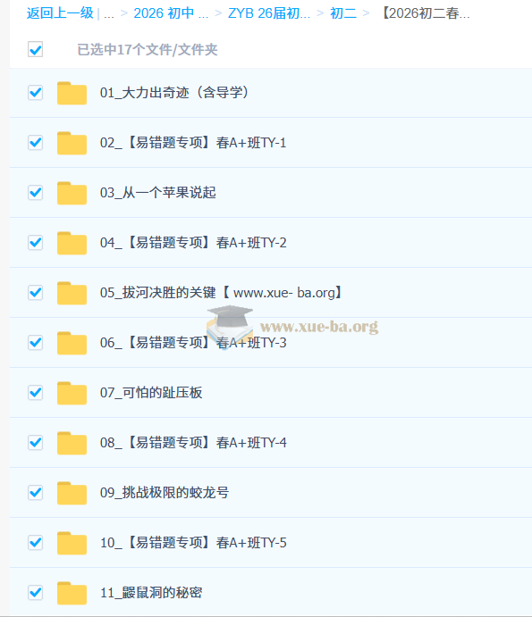This screenshot has height=617, width=532.
Task: Open folder icon for 03_从一个苹果说起
Action: click(x=72, y=193)
